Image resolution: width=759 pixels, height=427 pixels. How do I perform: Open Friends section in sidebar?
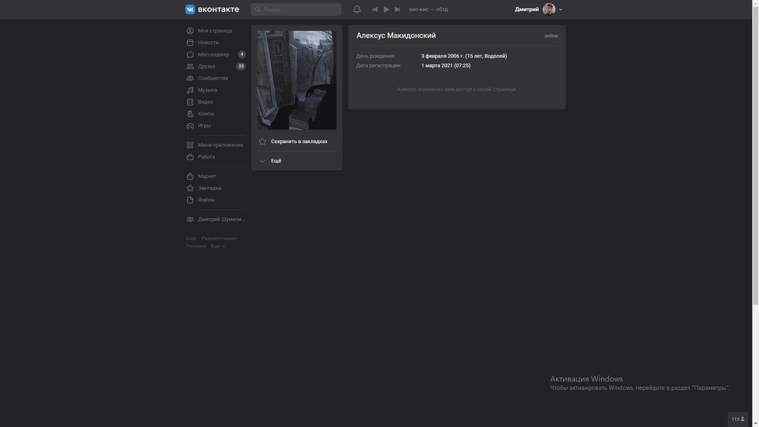click(206, 66)
